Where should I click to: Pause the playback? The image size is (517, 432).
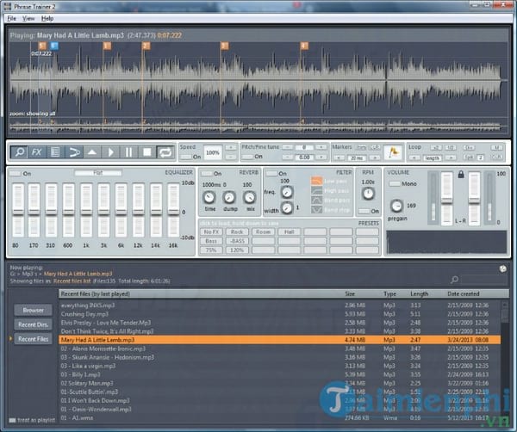click(128, 151)
